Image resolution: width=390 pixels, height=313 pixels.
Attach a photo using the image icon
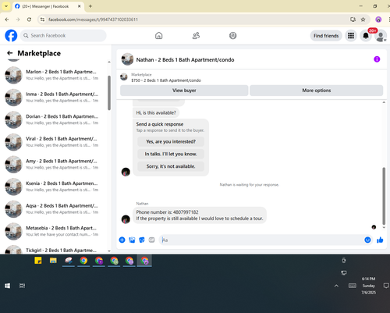132,240
